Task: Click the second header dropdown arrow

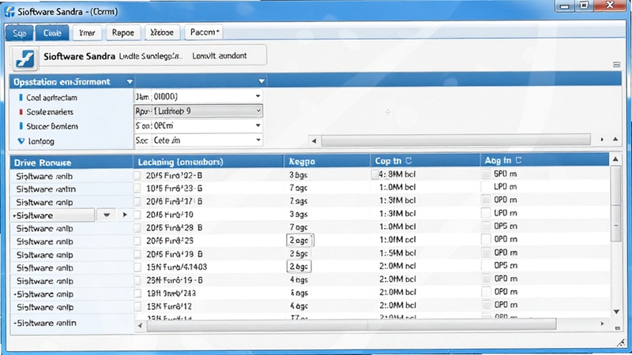Action: pos(261,81)
